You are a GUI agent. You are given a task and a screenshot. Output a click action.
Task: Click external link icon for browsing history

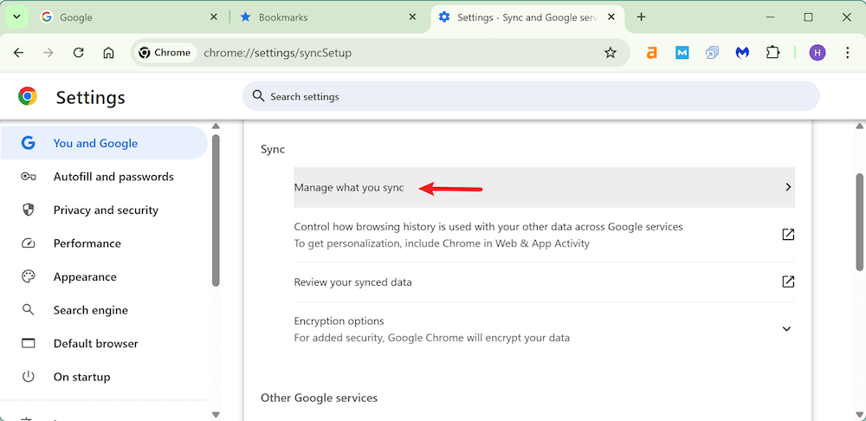pyautogui.click(x=788, y=234)
